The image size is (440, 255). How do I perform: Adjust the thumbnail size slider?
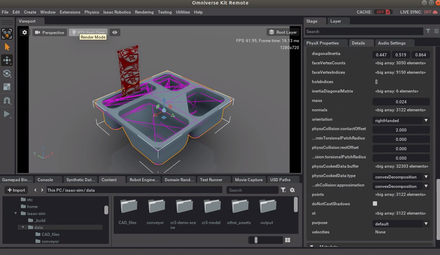(256, 240)
